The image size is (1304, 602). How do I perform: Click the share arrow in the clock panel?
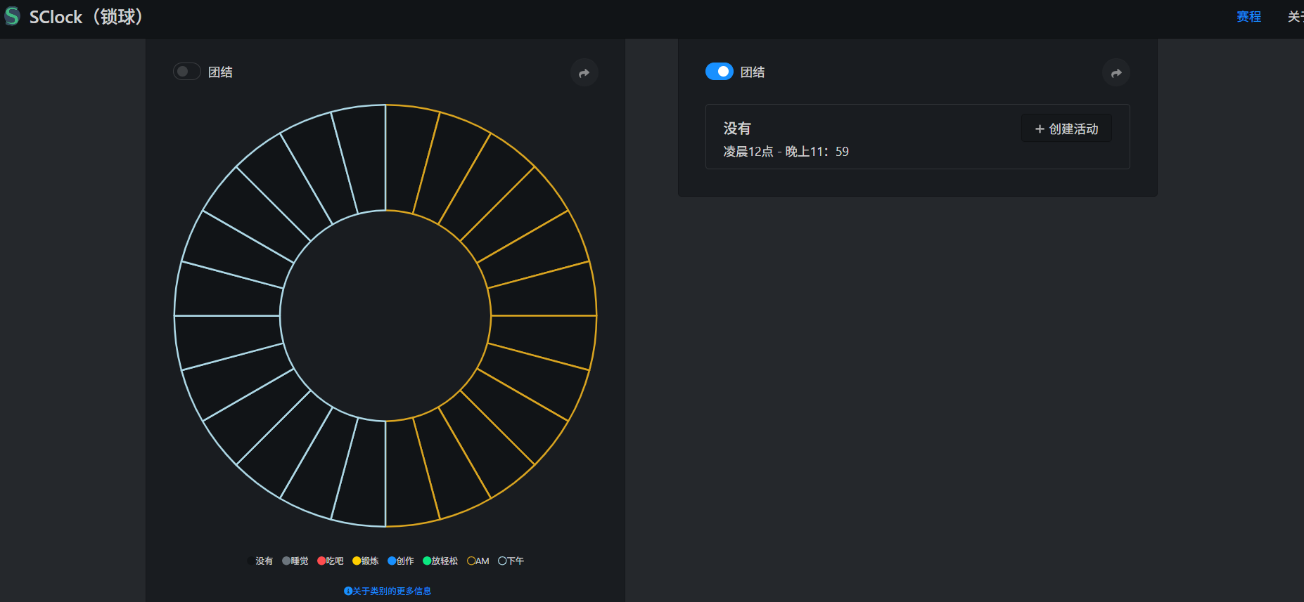(x=584, y=72)
